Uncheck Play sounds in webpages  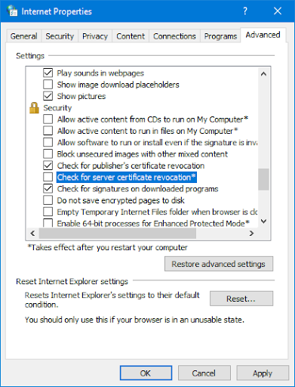[x=48, y=73]
